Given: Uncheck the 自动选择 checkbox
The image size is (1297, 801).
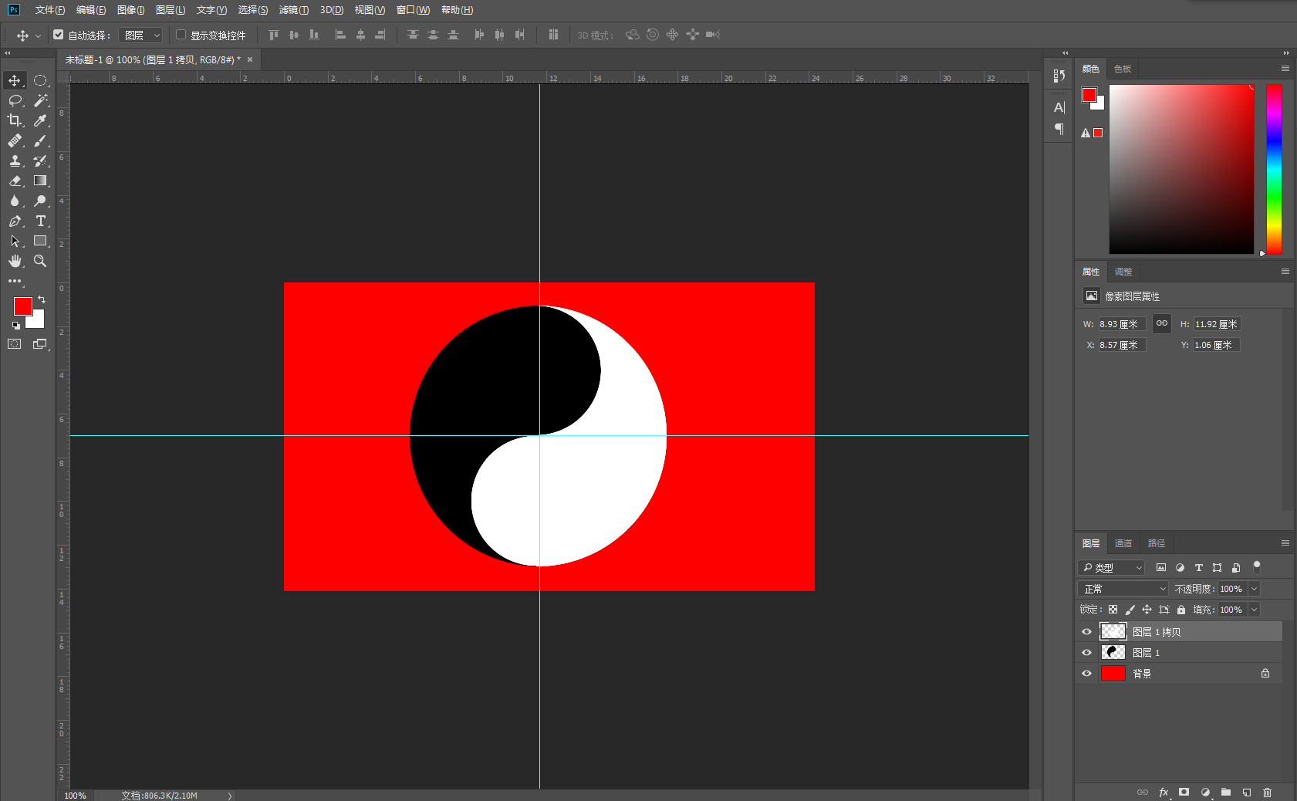Looking at the screenshot, I should tap(58, 35).
